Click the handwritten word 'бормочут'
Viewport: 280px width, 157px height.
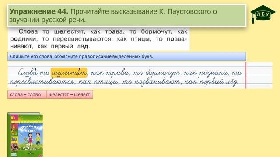(162, 73)
